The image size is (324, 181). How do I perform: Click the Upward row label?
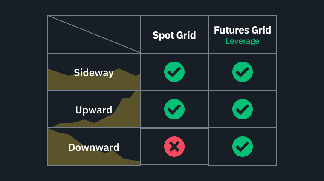click(x=94, y=110)
